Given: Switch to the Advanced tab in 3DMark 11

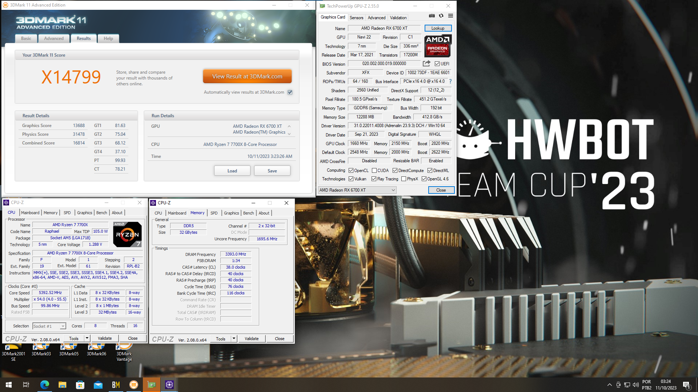Looking at the screenshot, I should 54,38.
